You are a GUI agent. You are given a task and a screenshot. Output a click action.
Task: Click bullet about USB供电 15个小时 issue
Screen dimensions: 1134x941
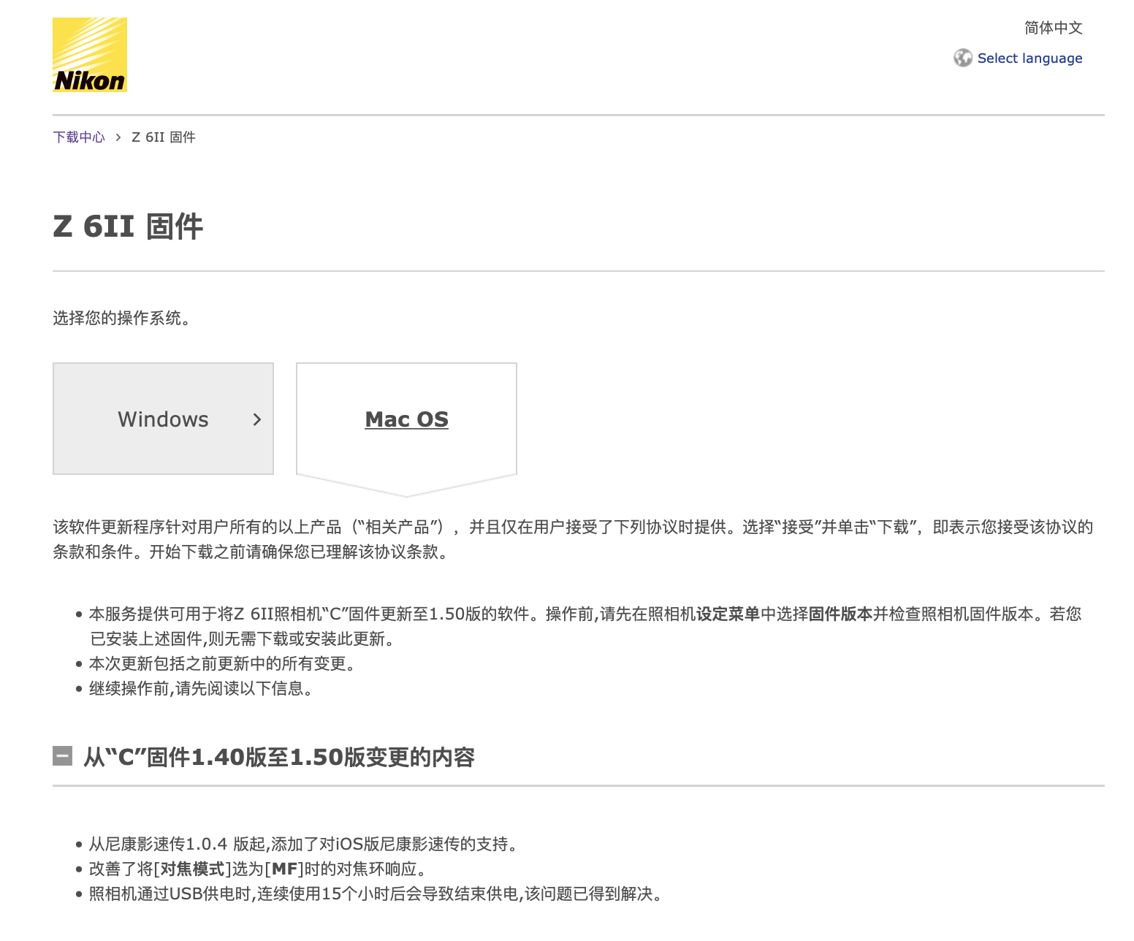pos(376,894)
